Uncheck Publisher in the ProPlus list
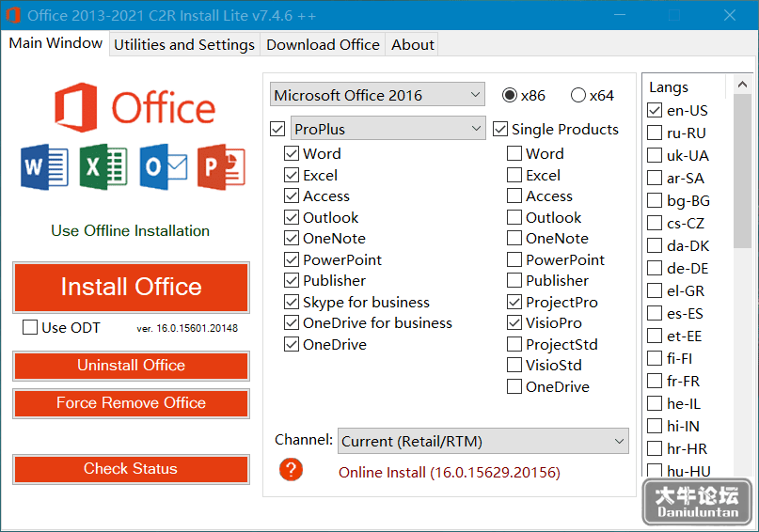This screenshot has width=759, height=532. [292, 280]
